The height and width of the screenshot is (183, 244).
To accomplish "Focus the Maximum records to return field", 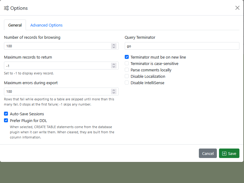I will click(61, 66).
